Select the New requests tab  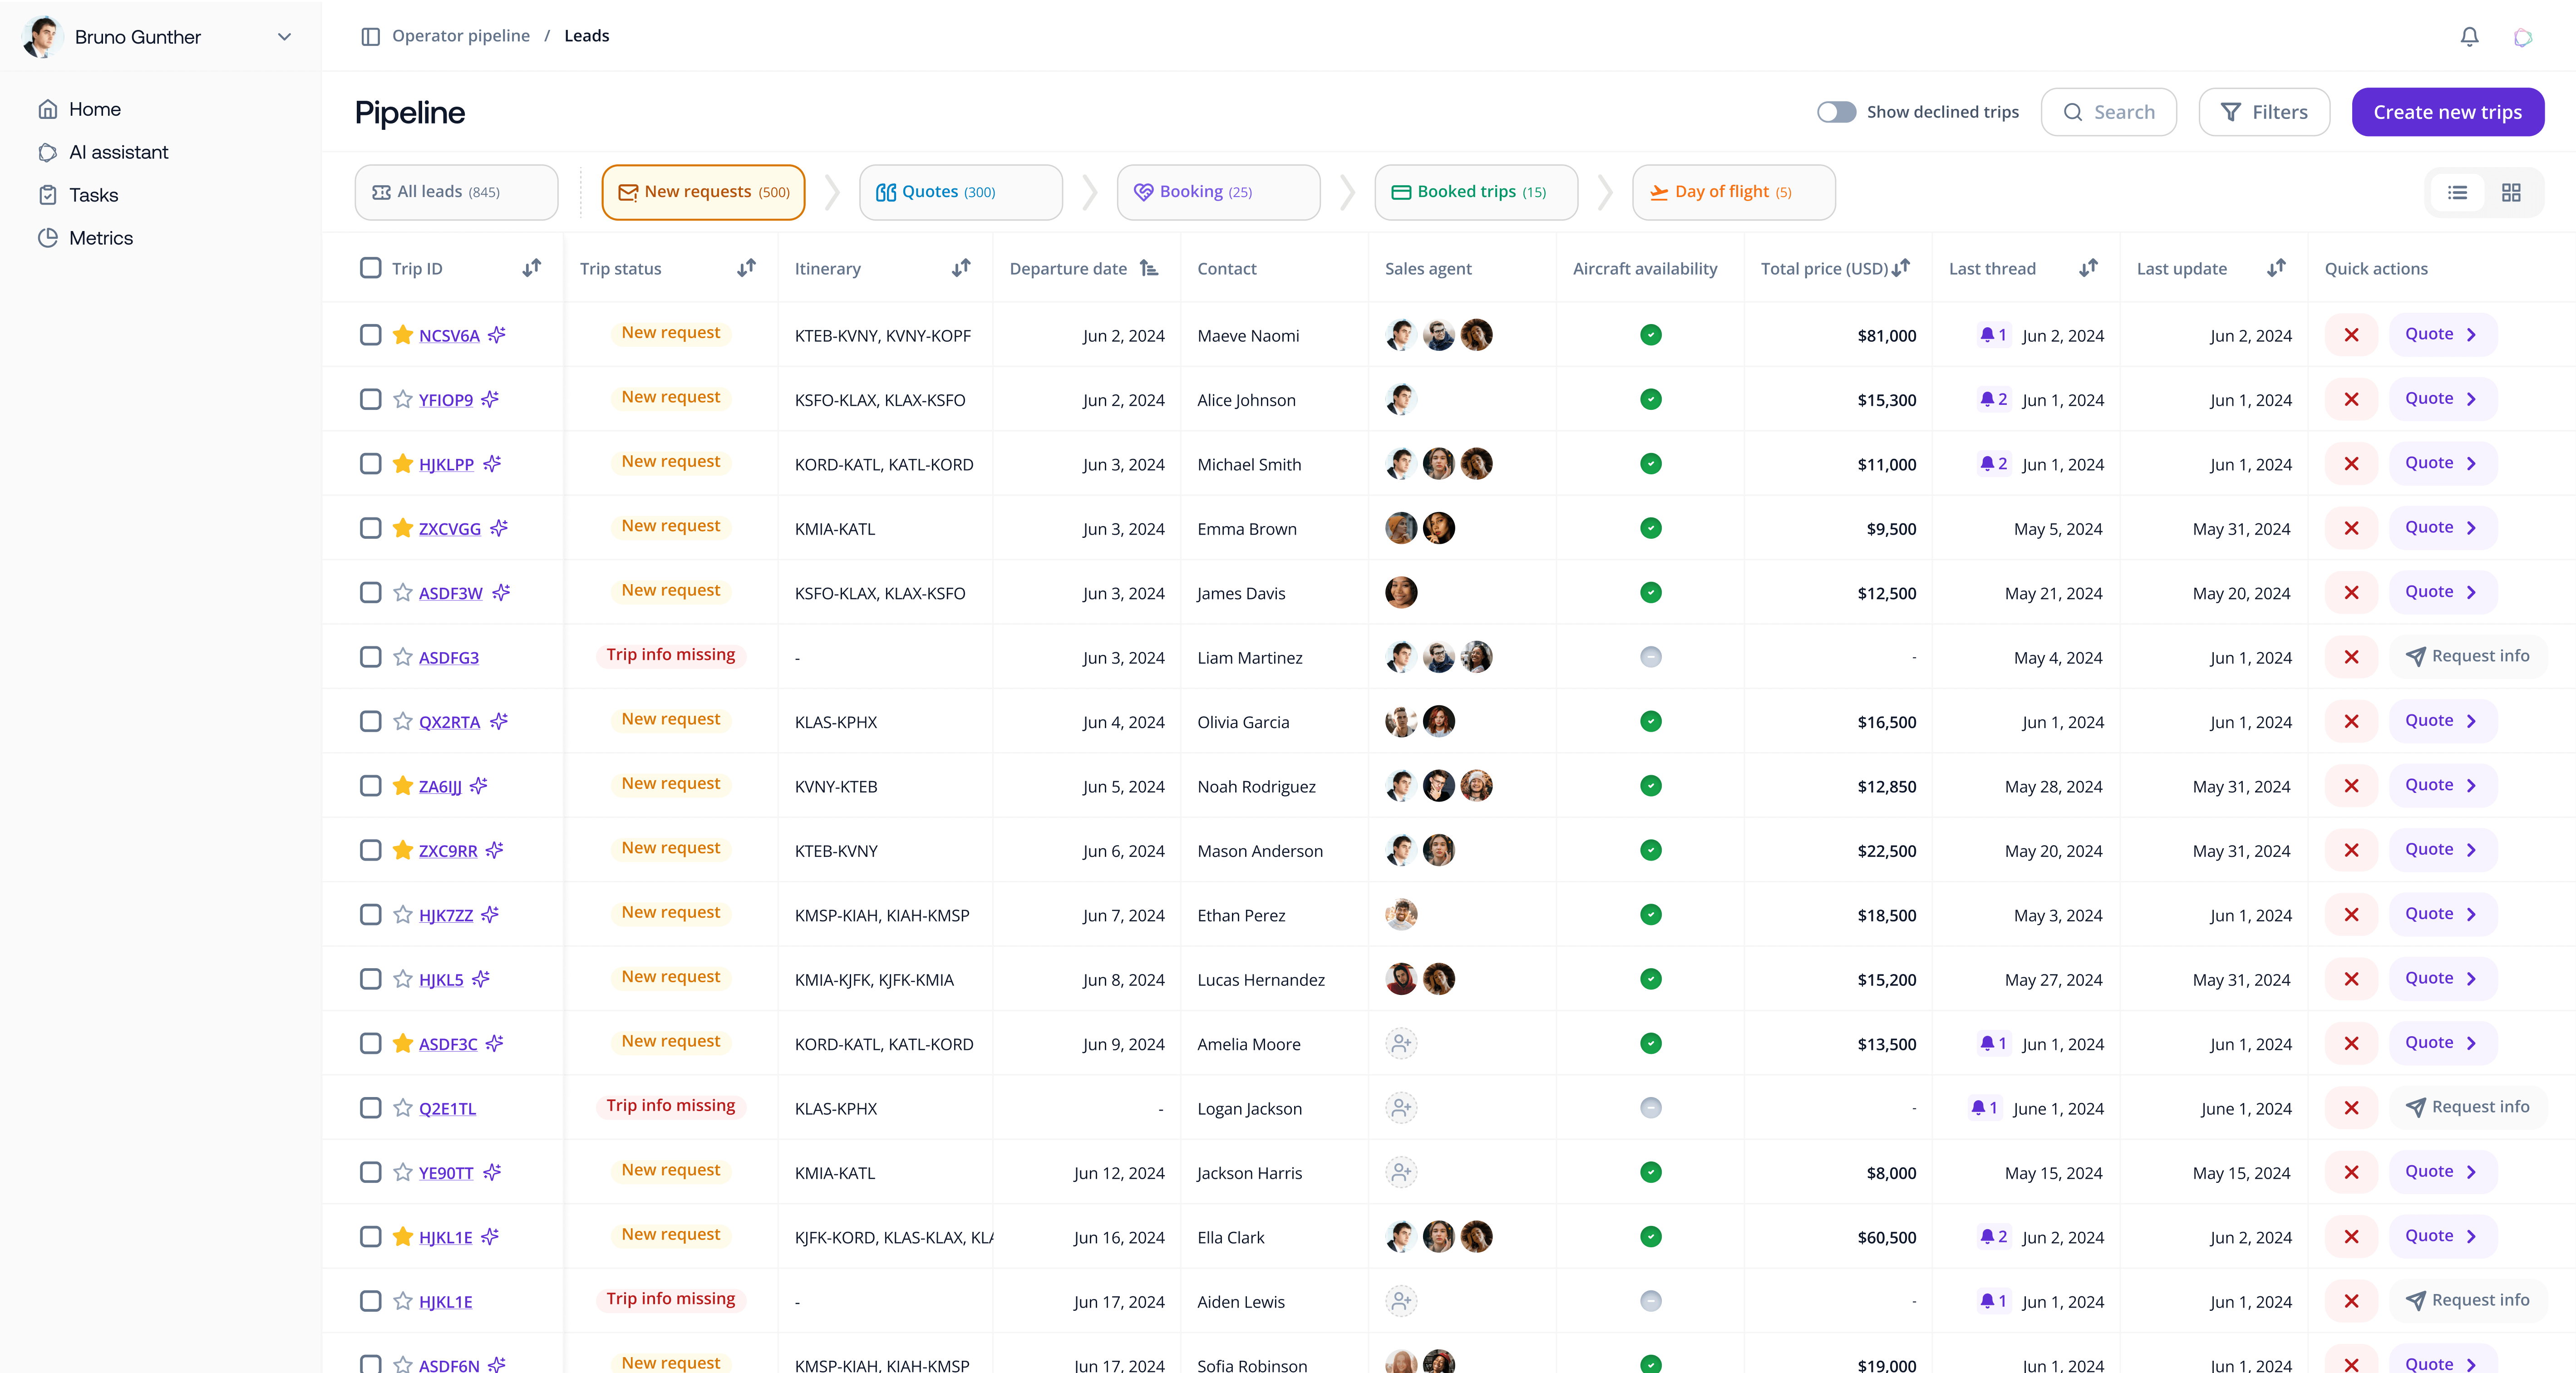[x=703, y=192]
